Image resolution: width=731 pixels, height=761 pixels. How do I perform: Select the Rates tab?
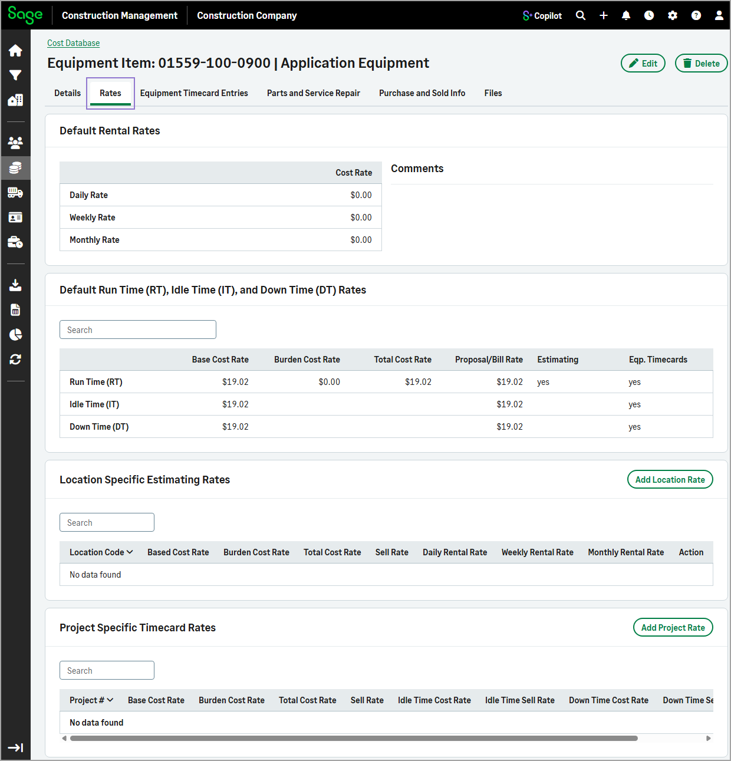(110, 93)
